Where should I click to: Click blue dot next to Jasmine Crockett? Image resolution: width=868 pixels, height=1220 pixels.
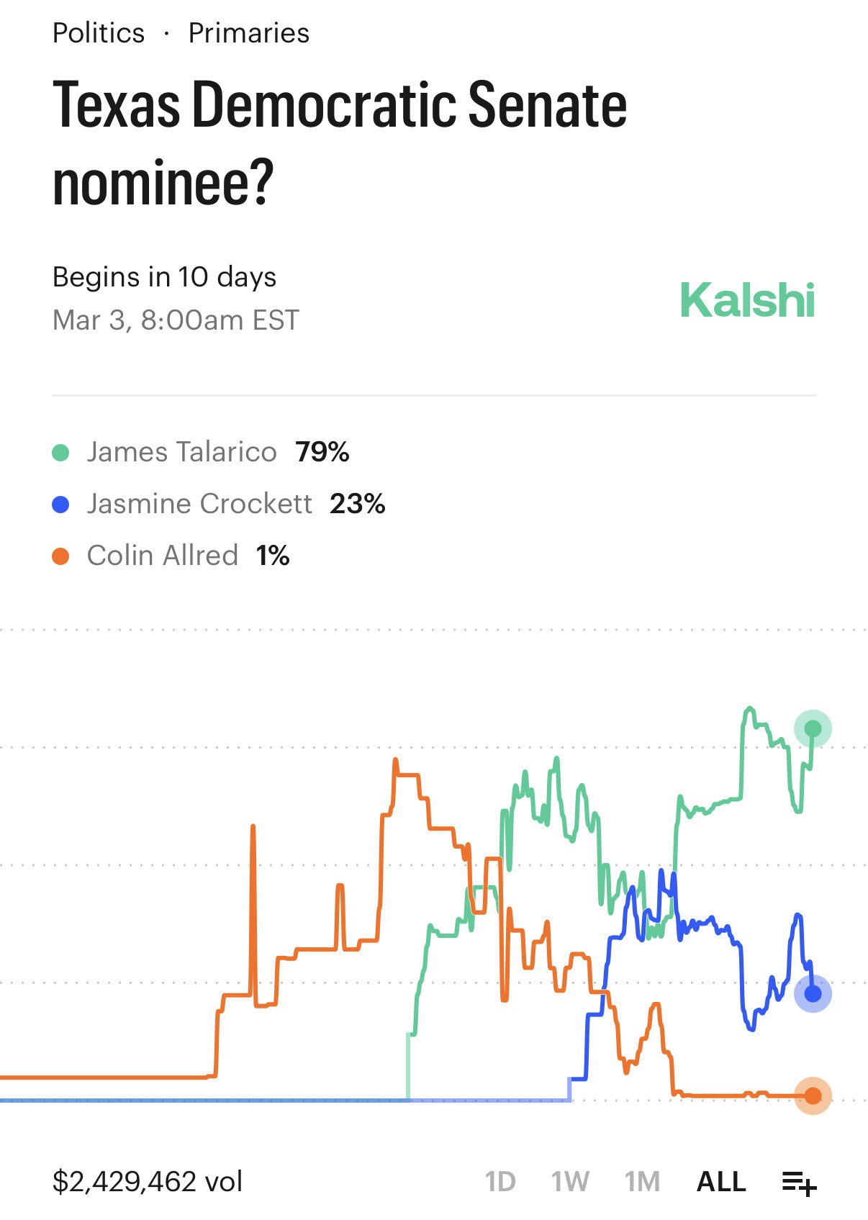61,505
